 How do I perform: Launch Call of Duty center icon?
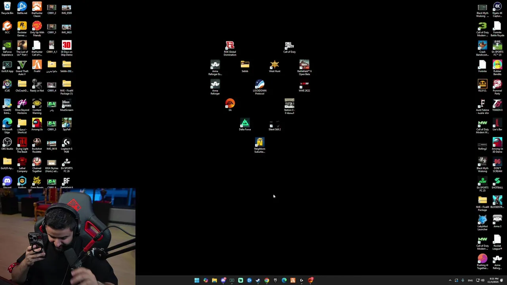point(290,47)
